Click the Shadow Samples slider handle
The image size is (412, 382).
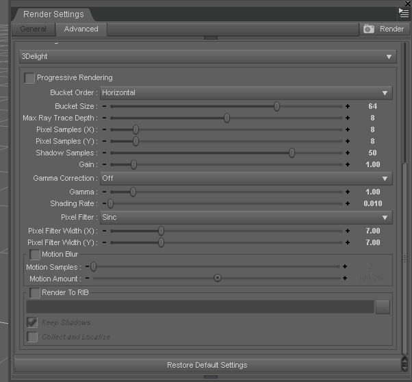[x=292, y=153]
